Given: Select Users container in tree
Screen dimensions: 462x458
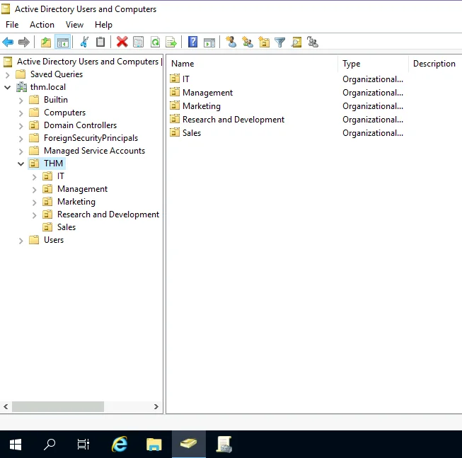Looking at the screenshot, I should tap(54, 240).
